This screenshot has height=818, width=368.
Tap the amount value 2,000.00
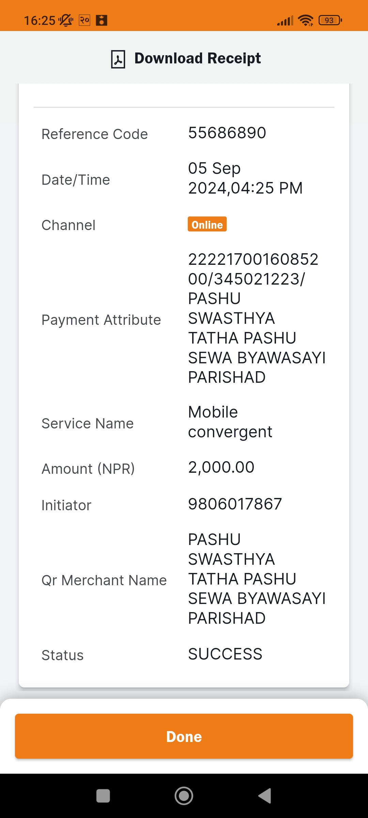point(221,467)
